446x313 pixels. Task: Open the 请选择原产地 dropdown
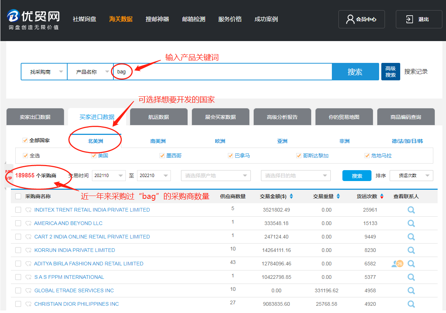[216, 176]
